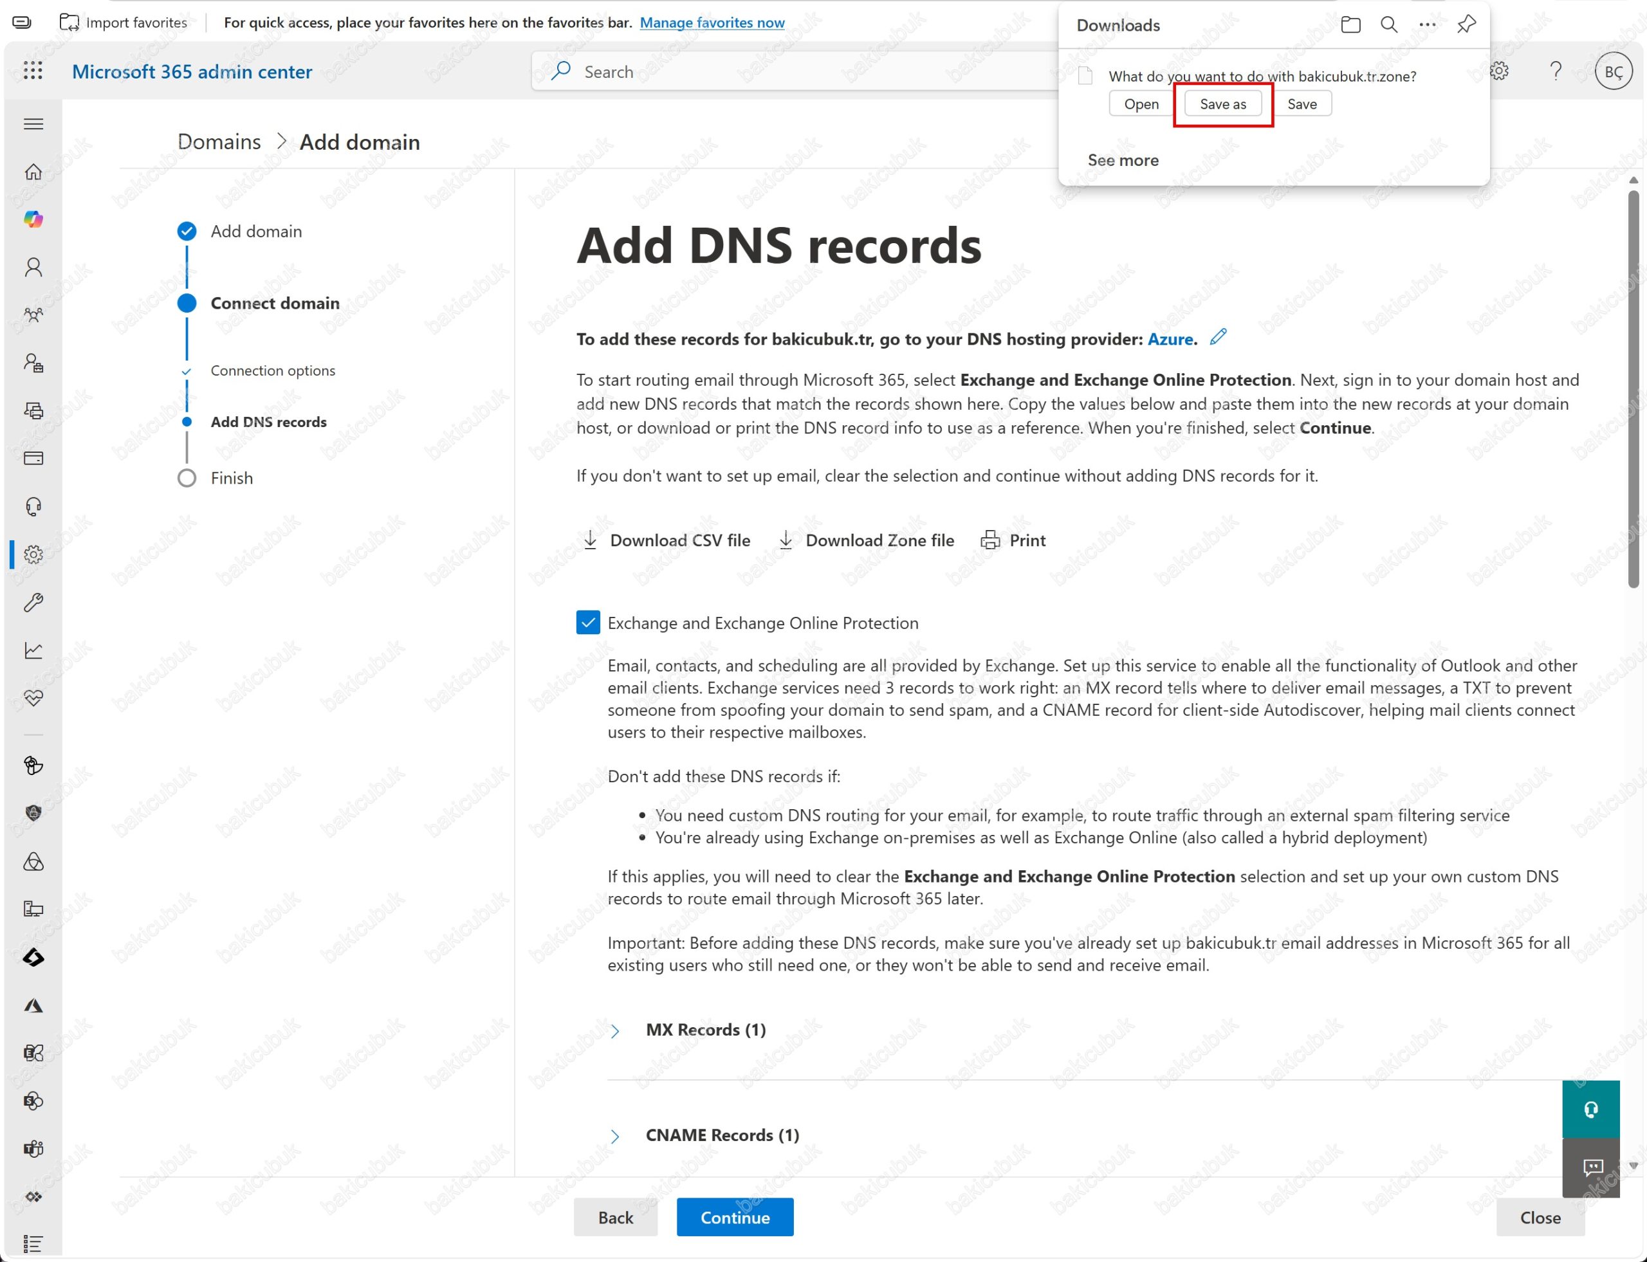Click the help question mark icon
This screenshot has width=1647, height=1262.
pyautogui.click(x=1556, y=71)
